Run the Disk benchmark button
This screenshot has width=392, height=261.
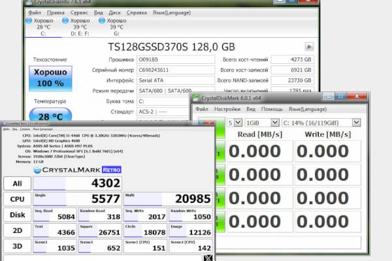click(x=18, y=215)
